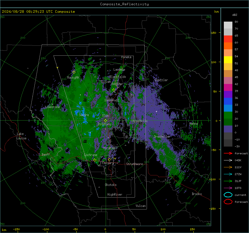Click the cyan current ellipse symbol
This screenshot has width=249, height=233.
click(x=228, y=195)
